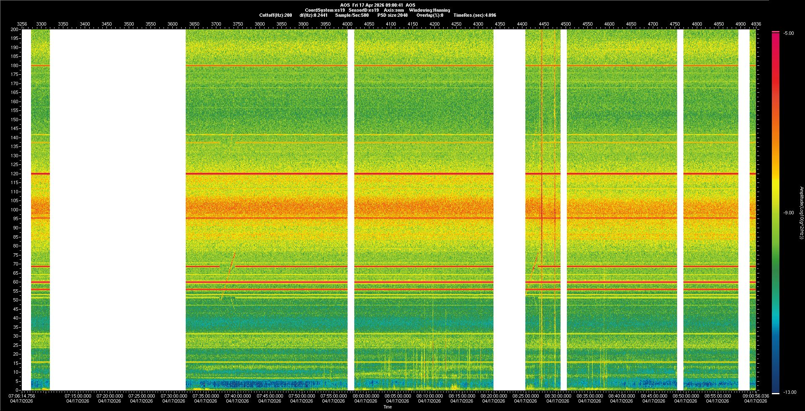
Task: Click the large white data gap before 07:30
Action: point(117,210)
